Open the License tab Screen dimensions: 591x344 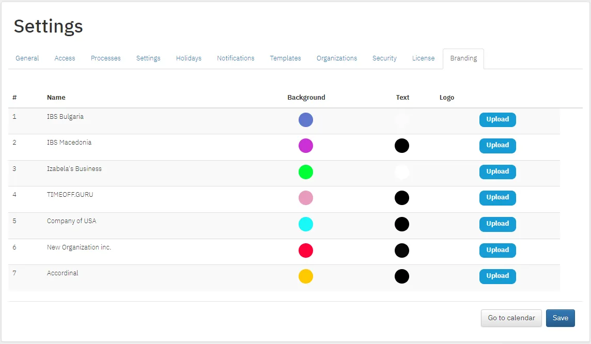tap(423, 58)
